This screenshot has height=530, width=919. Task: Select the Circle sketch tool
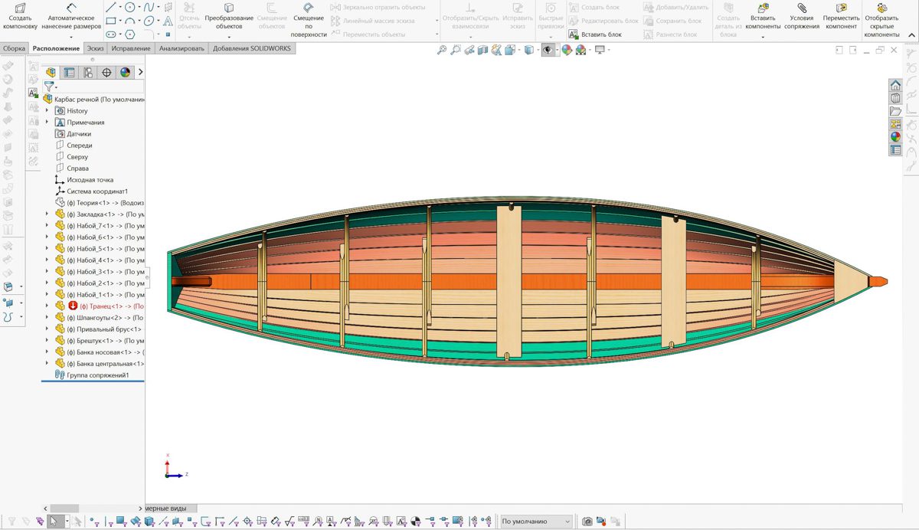point(130,7)
